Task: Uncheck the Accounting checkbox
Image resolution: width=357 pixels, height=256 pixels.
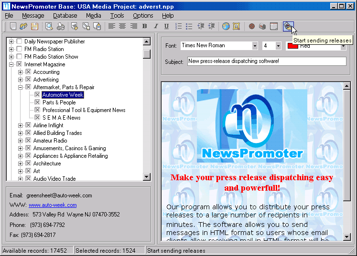Action: [x=28, y=72]
